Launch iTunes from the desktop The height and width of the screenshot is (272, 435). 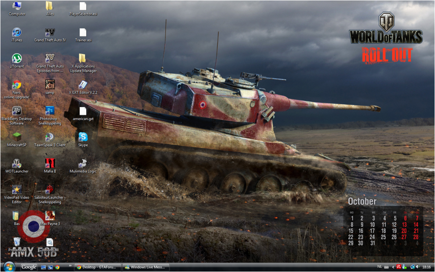(x=17, y=35)
